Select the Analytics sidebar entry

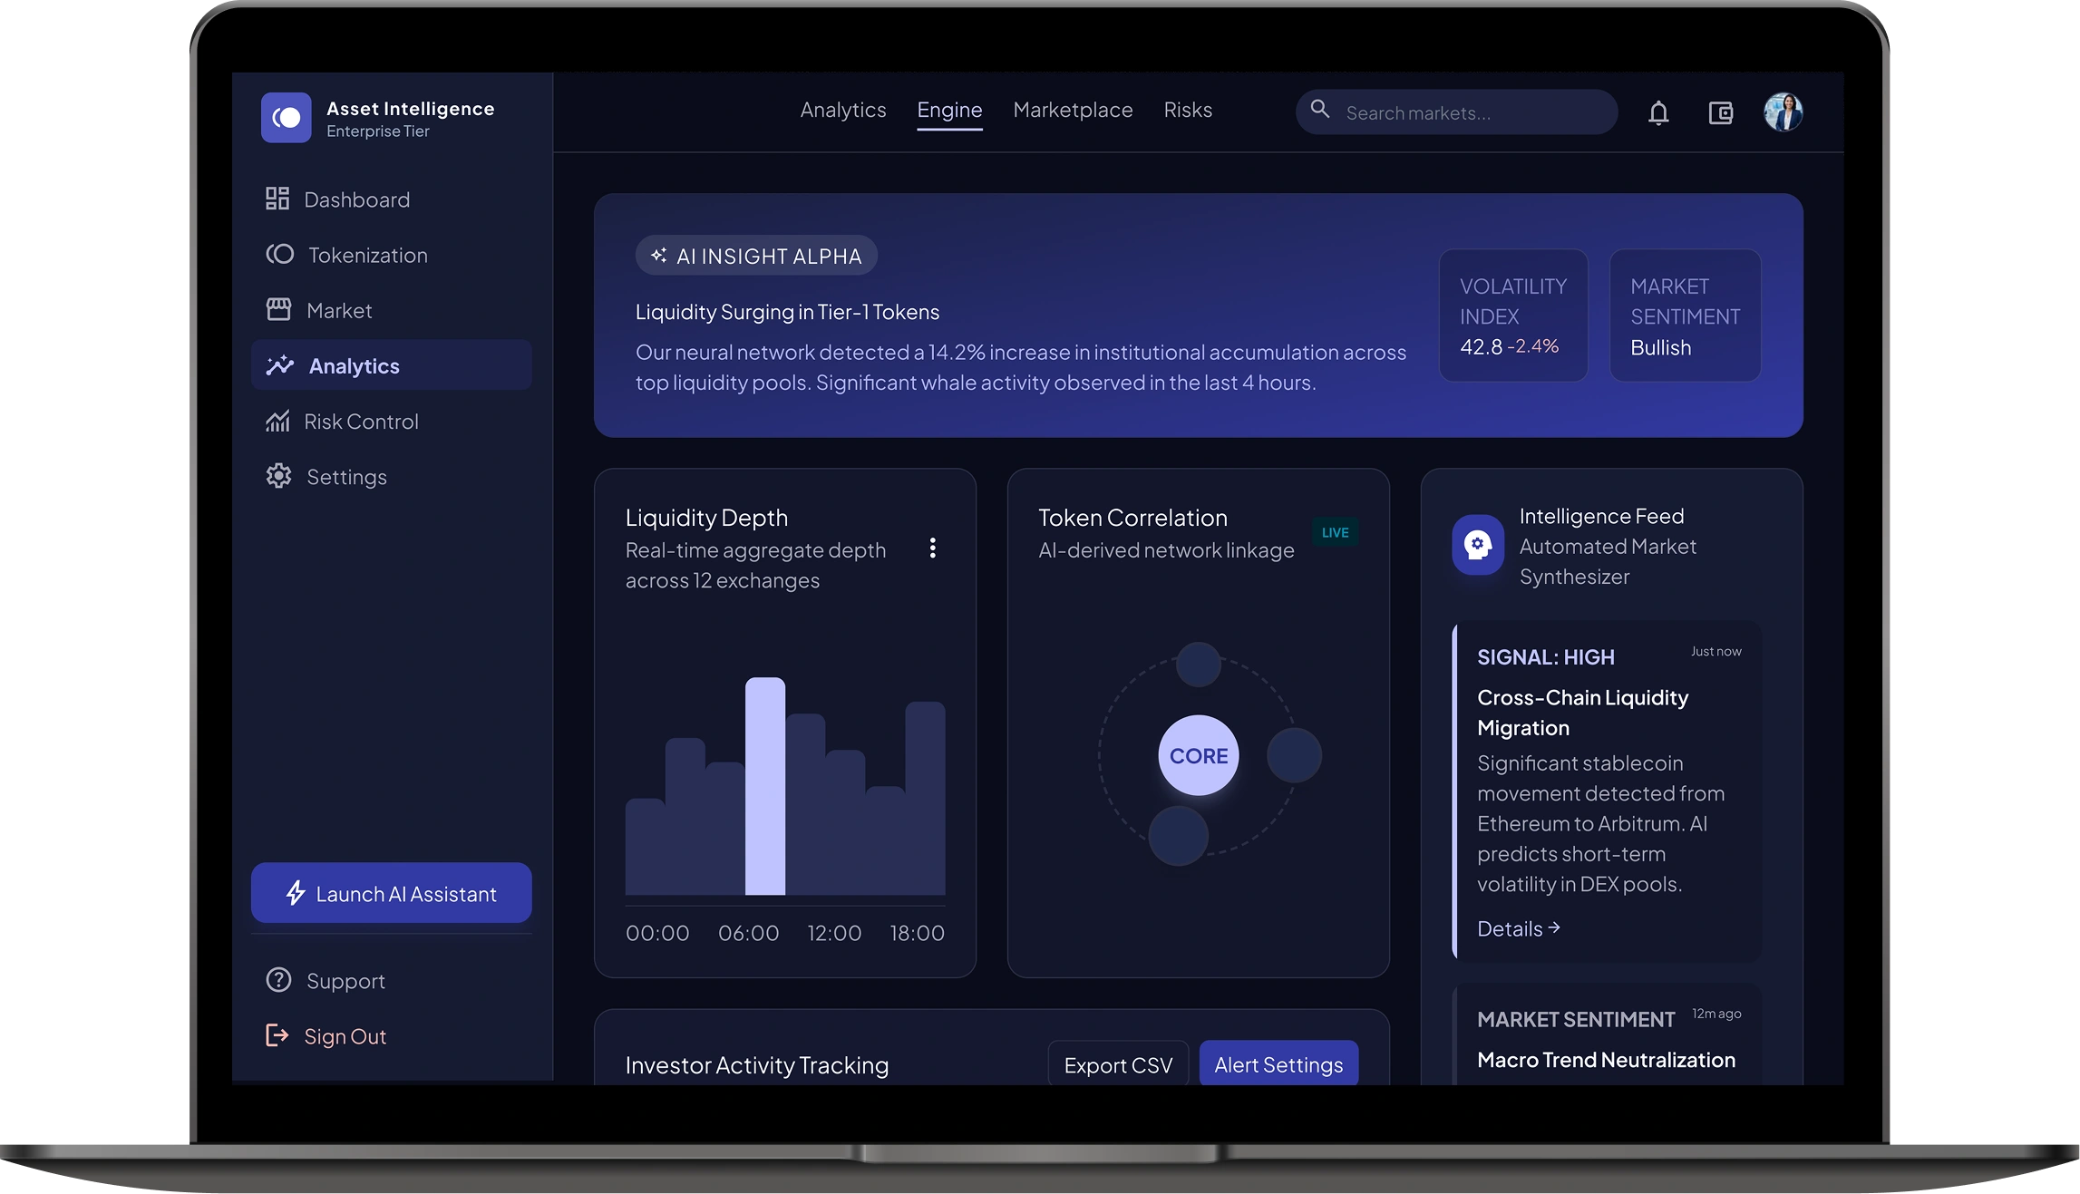[391, 366]
